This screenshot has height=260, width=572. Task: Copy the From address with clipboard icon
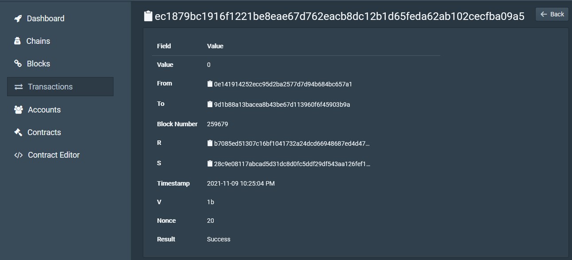[210, 84]
